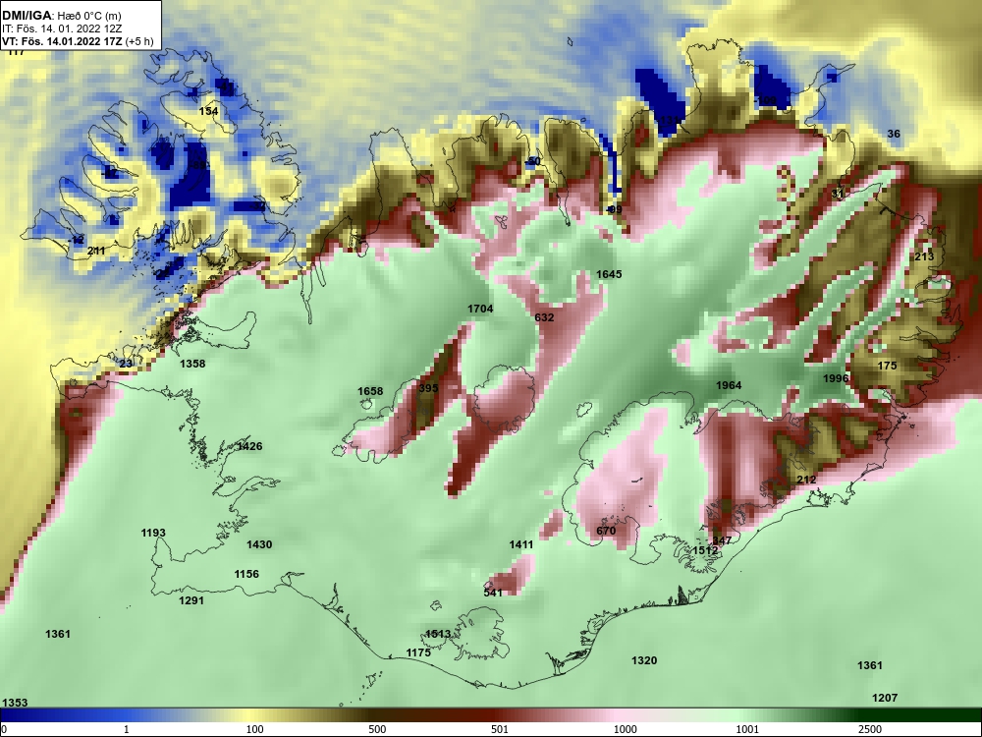Select the 1291 value

click(x=191, y=600)
